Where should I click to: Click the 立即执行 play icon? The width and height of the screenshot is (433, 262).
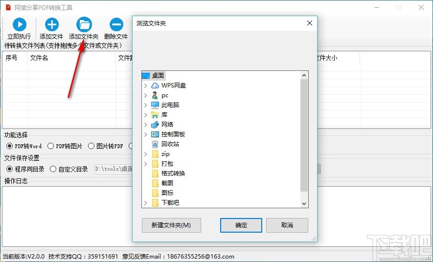pos(20,24)
